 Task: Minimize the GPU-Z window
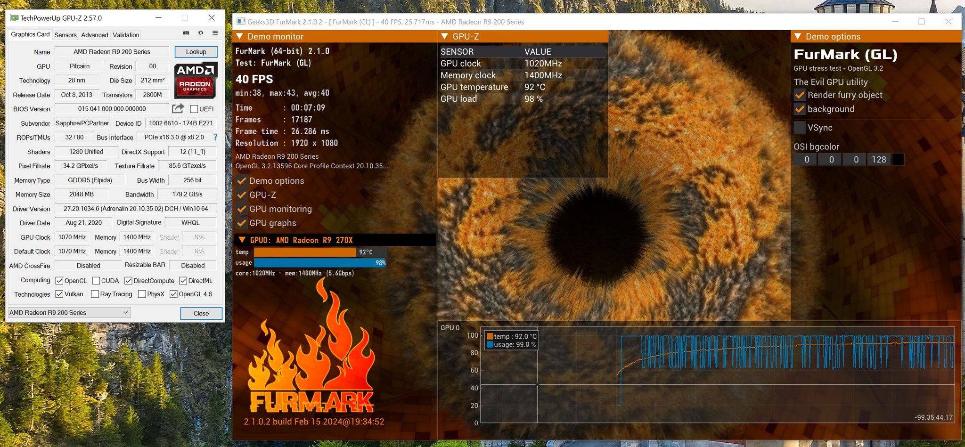(x=159, y=18)
